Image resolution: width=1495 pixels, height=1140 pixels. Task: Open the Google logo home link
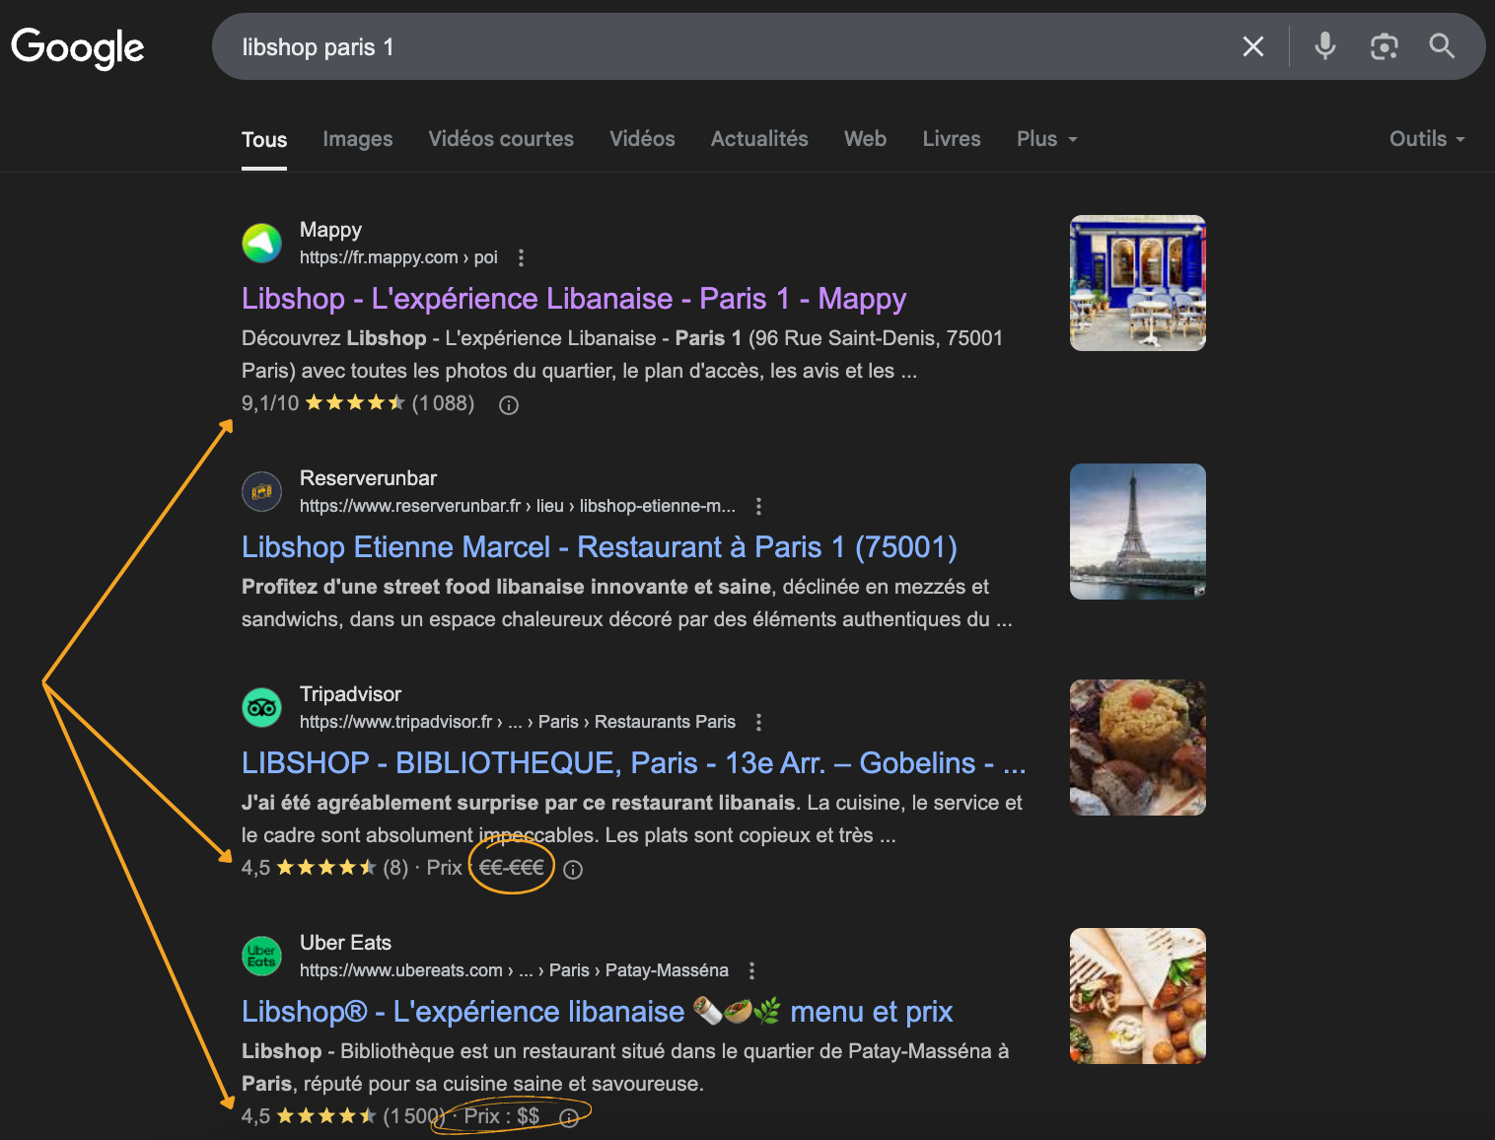(x=77, y=47)
